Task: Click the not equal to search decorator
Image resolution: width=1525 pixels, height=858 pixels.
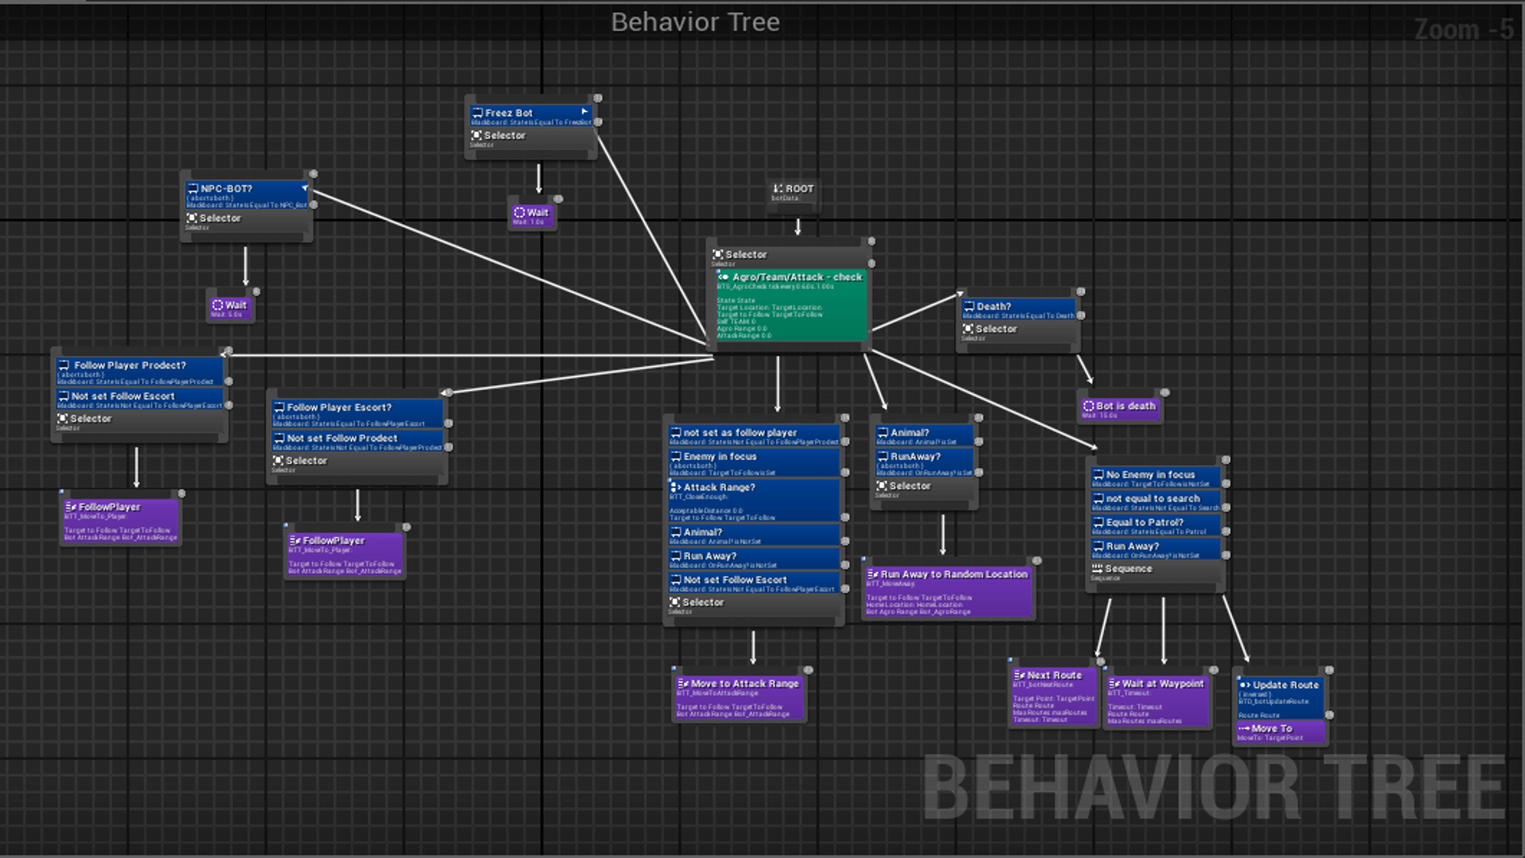Action: [x=1156, y=502]
